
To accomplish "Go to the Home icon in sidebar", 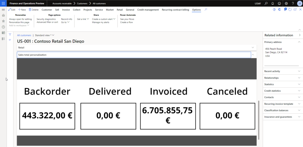I will [x=3, y=15].
